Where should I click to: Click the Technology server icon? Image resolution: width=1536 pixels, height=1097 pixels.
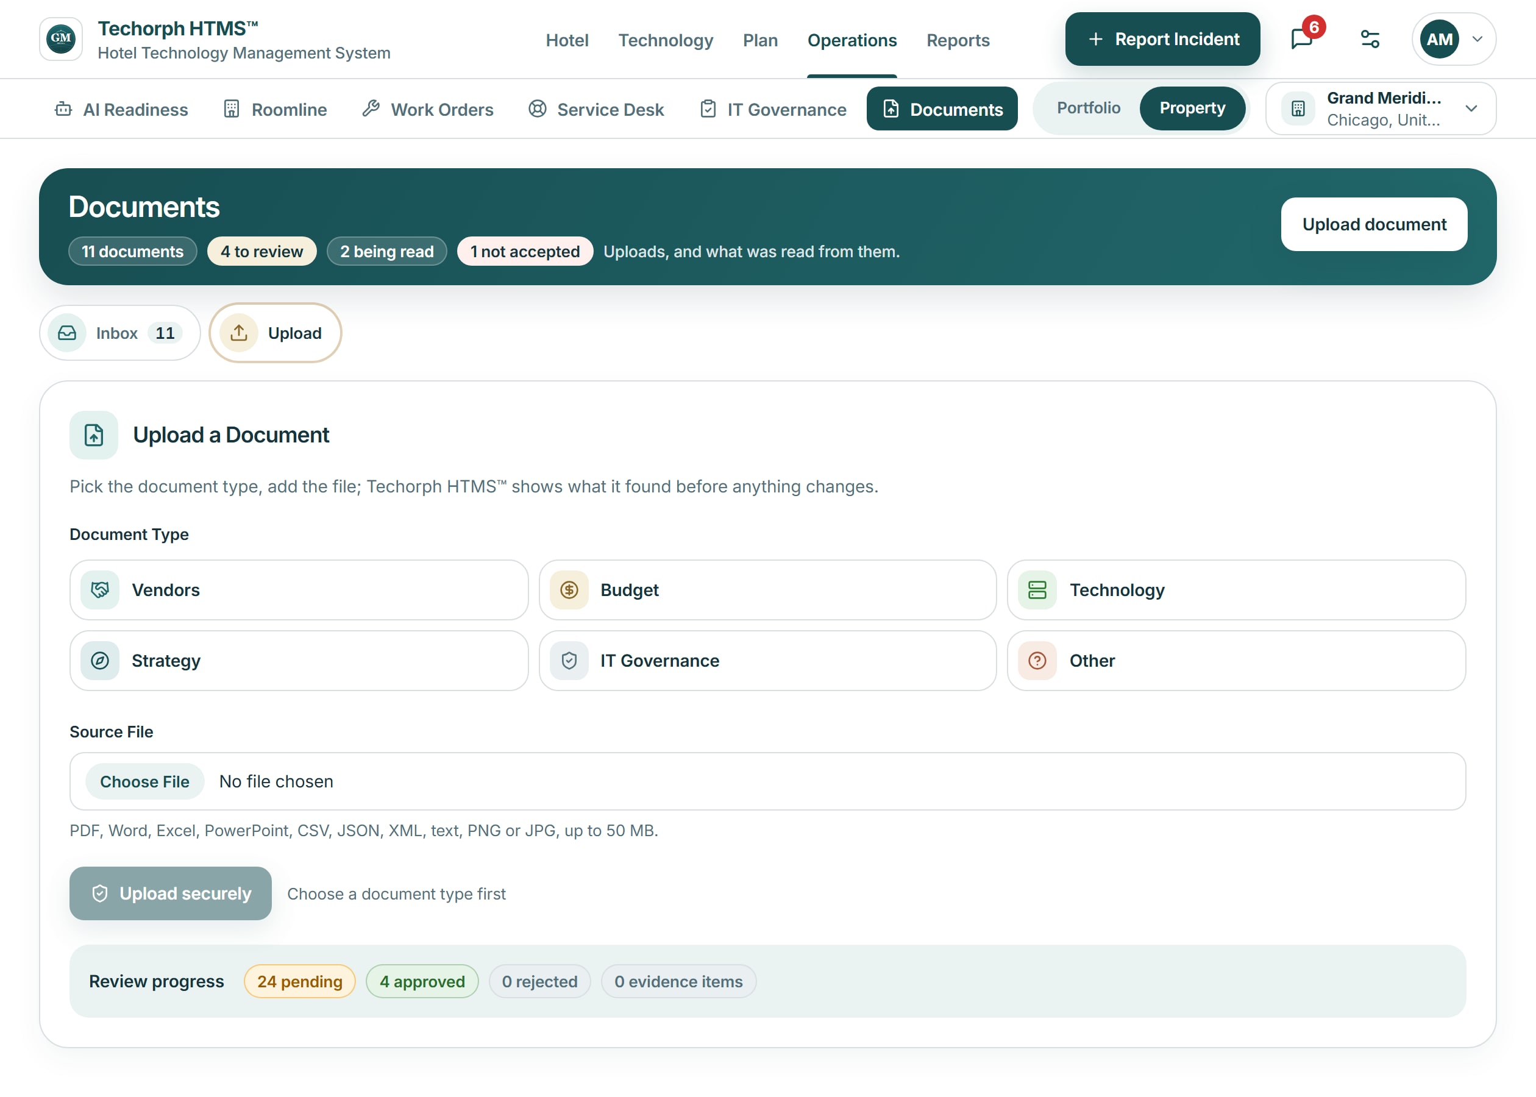coord(1037,590)
